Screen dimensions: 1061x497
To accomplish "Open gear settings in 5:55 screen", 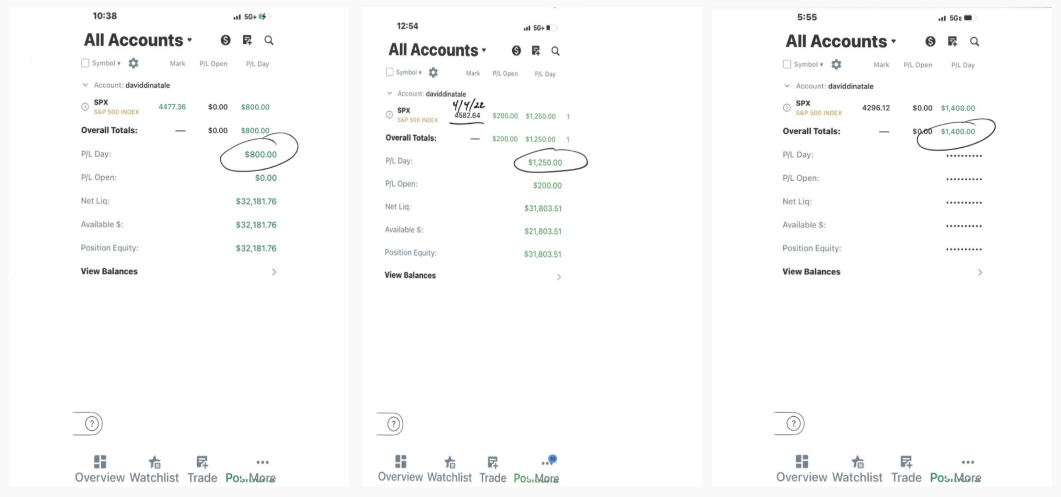I will [836, 65].
